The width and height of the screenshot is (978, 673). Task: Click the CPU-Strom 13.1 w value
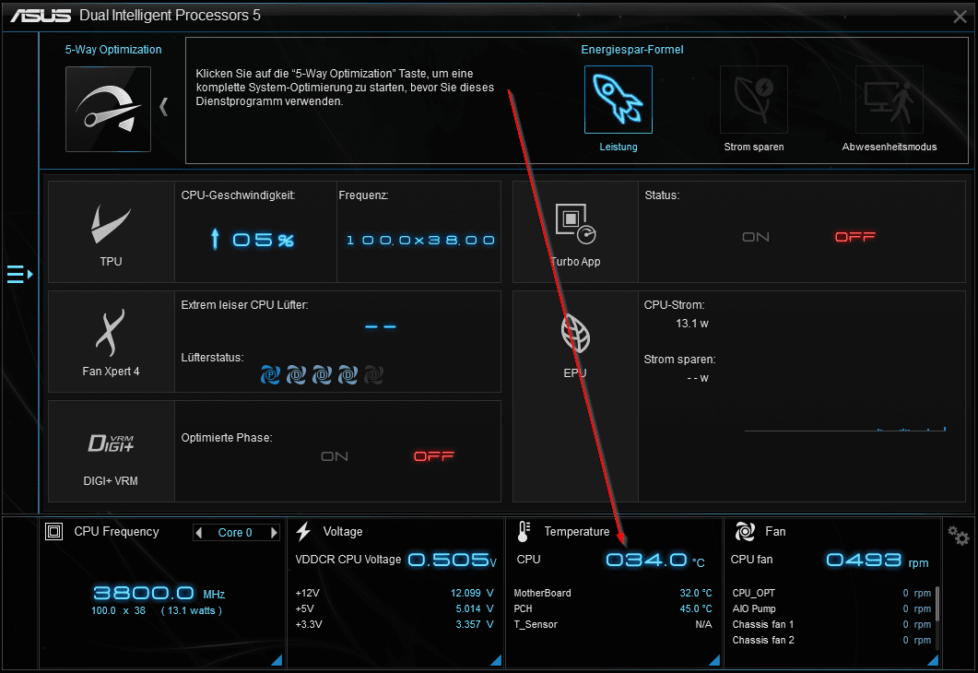point(692,323)
